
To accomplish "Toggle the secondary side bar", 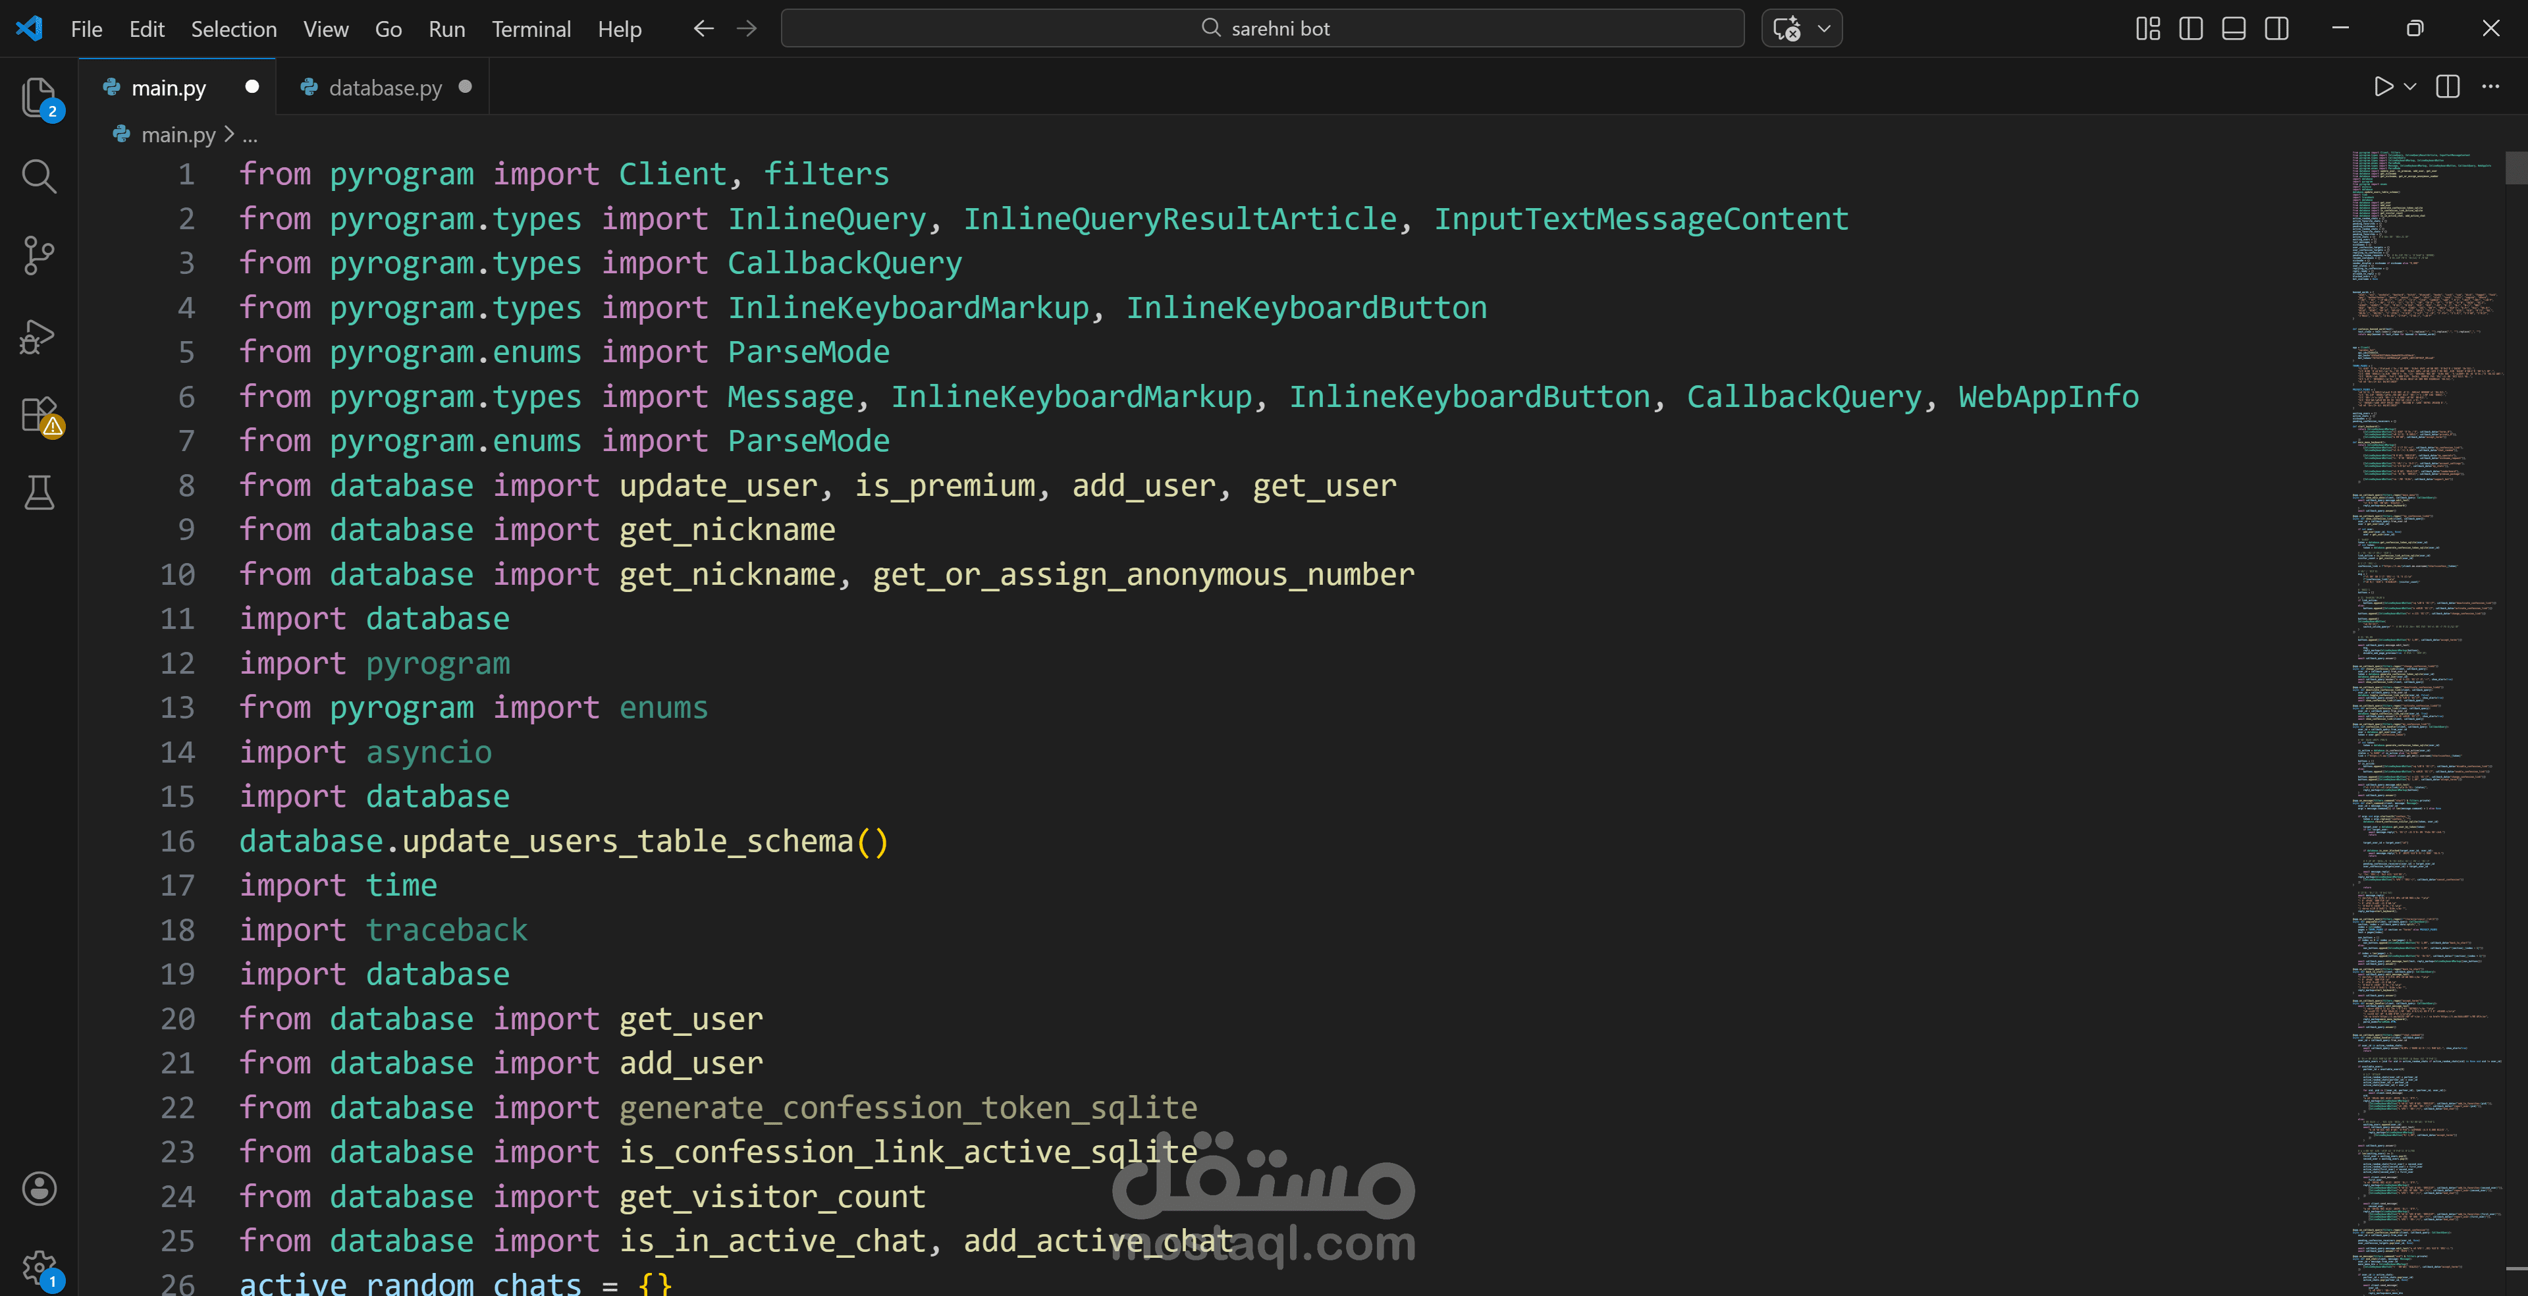I will pyautogui.click(x=2276, y=28).
